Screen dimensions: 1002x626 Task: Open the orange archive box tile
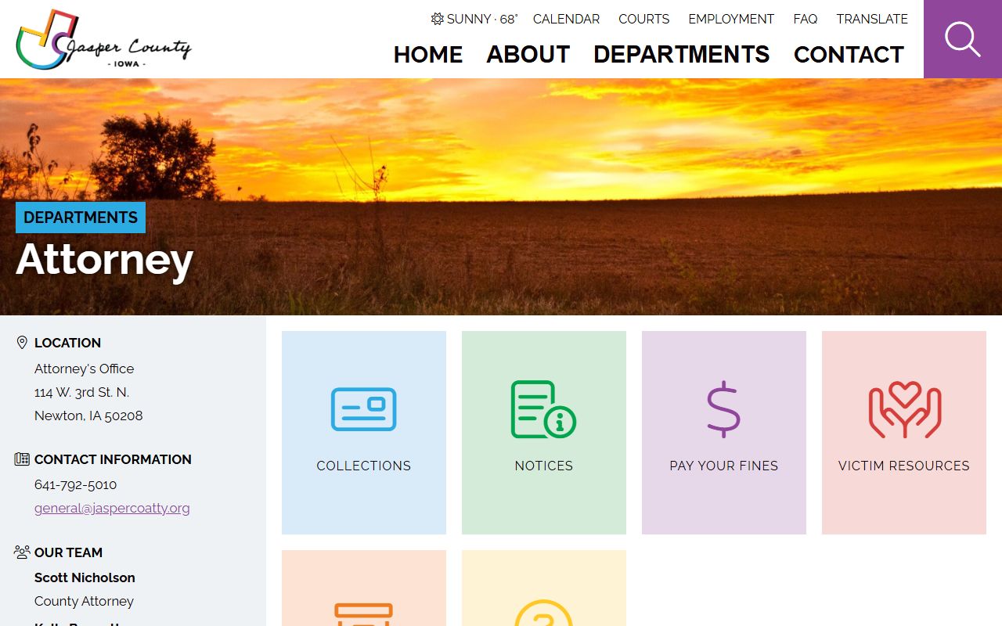click(364, 588)
